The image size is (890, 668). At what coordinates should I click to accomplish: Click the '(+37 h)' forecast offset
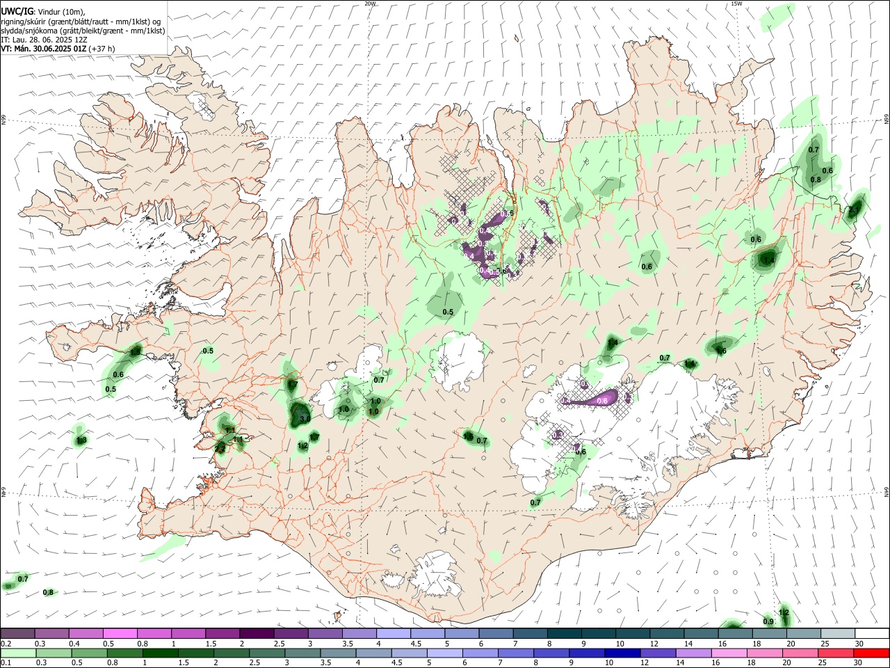click(x=102, y=49)
